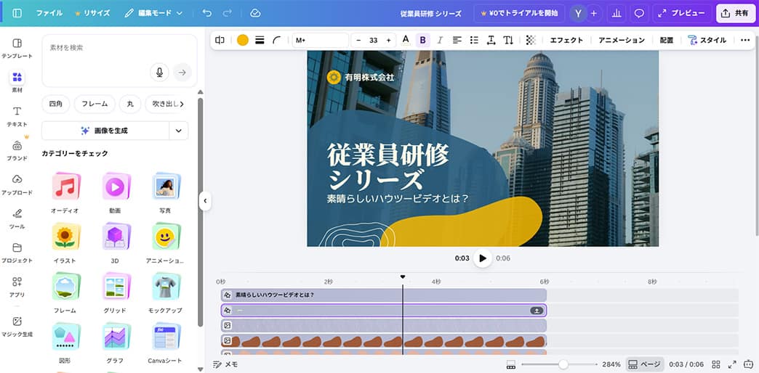Open the エフェクト options
The width and height of the screenshot is (759, 373).
pos(566,40)
